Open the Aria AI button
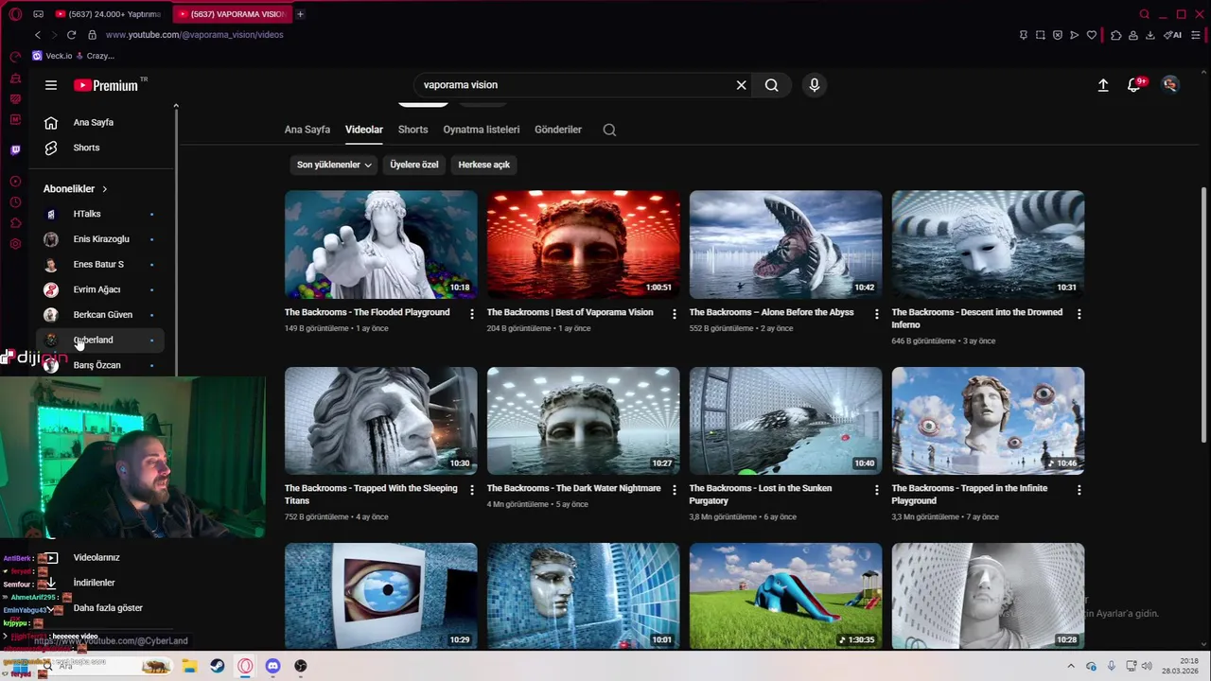 point(1172,35)
